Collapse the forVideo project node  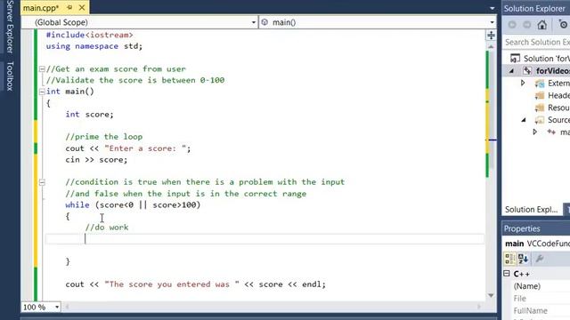click(511, 71)
